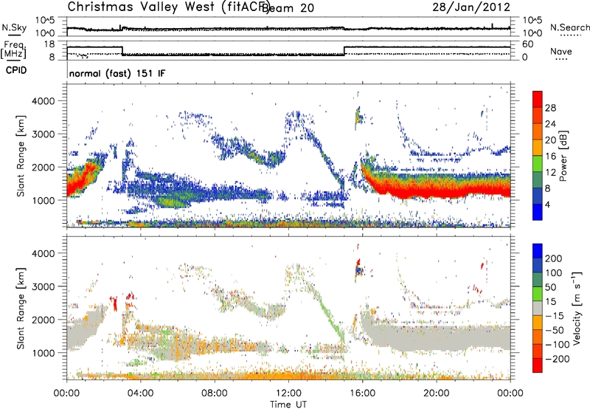Click the 20:00 time tick label
Image resolution: width=590 pixels, height=409 pixels.
(437, 393)
